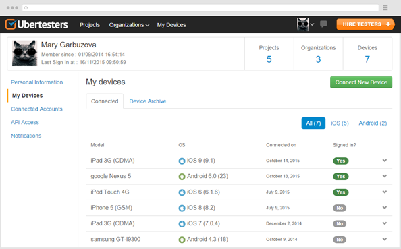Open API Access in sidebar

point(25,122)
